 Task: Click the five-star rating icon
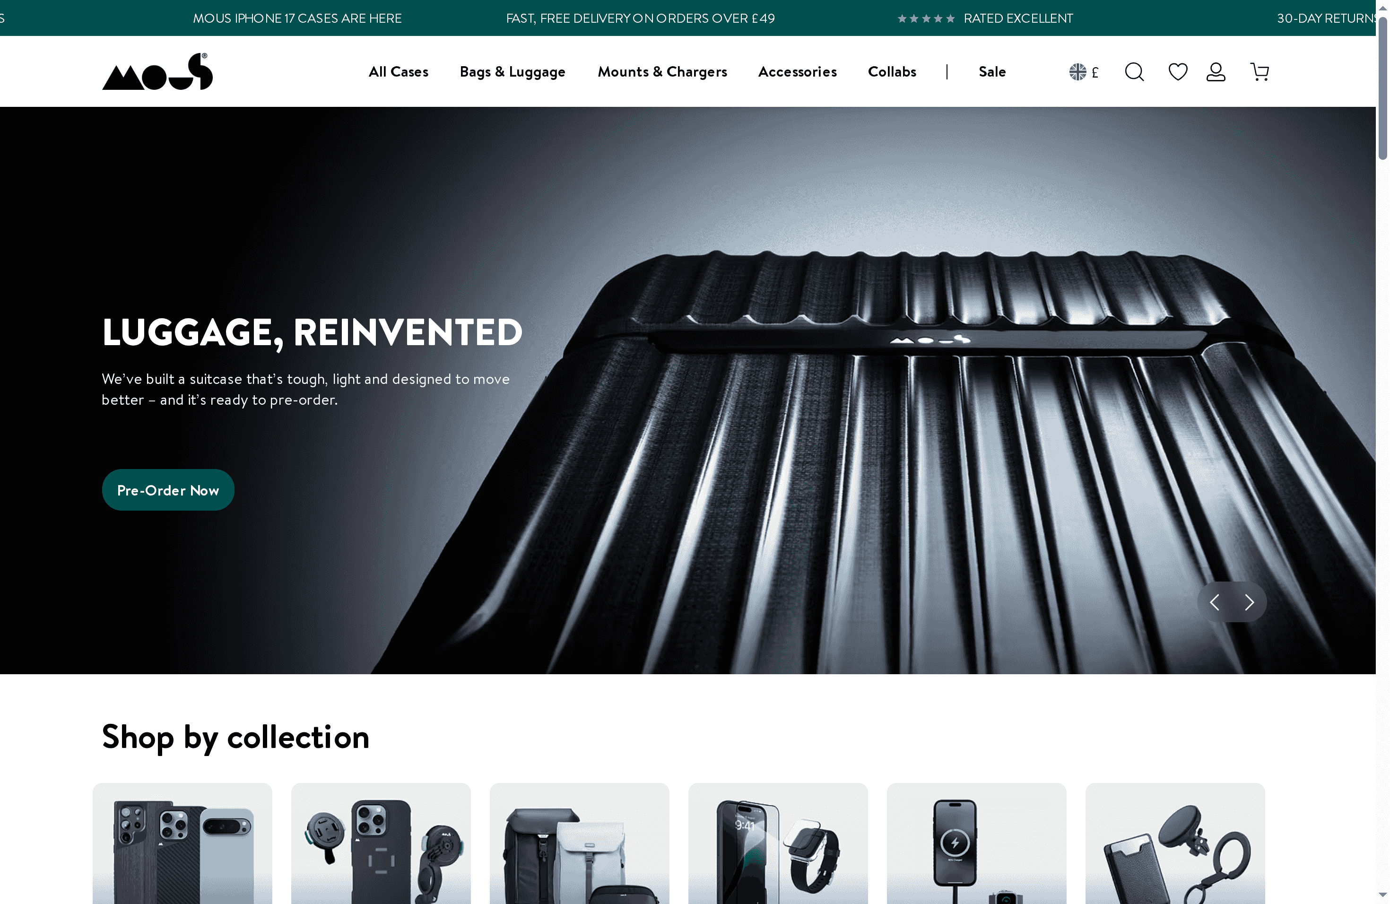925,18
